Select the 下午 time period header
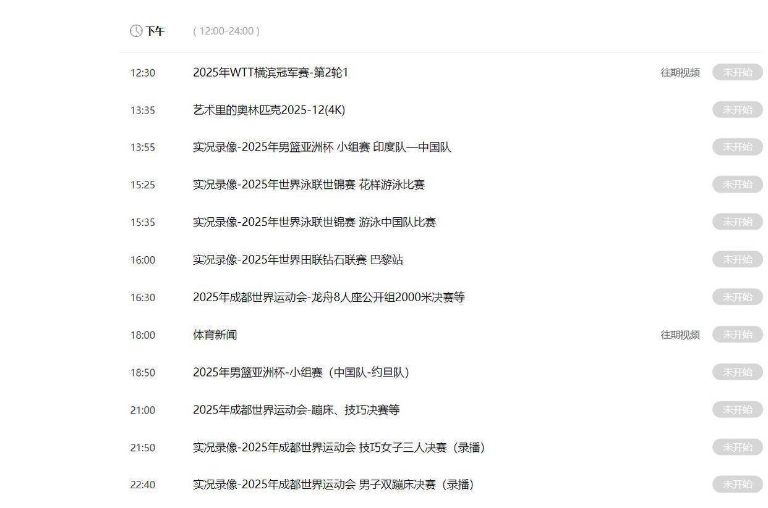 click(x=155, y=31)
